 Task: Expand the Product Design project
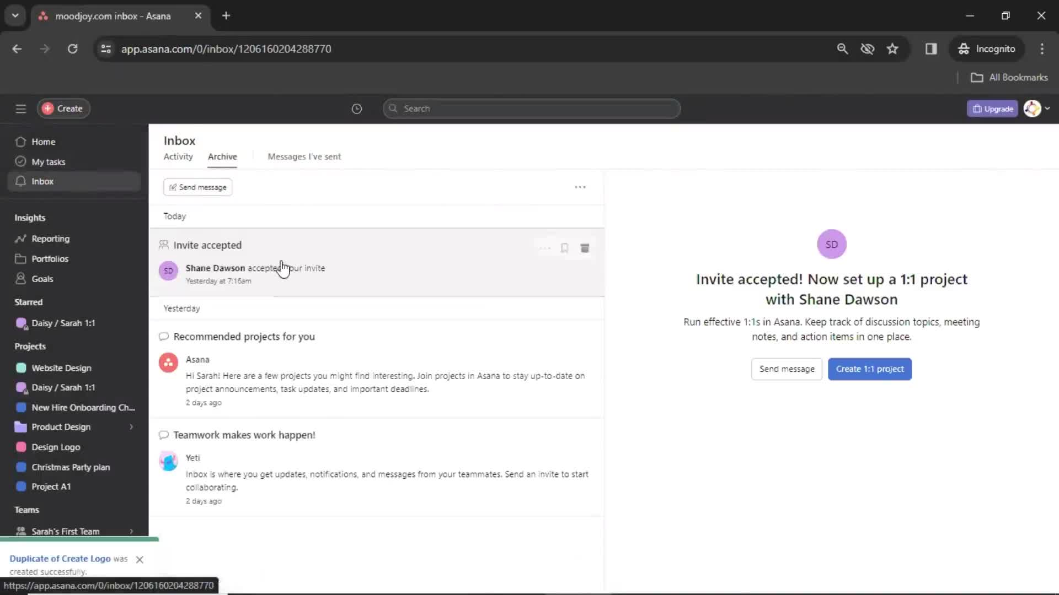(x=131, y=427)
